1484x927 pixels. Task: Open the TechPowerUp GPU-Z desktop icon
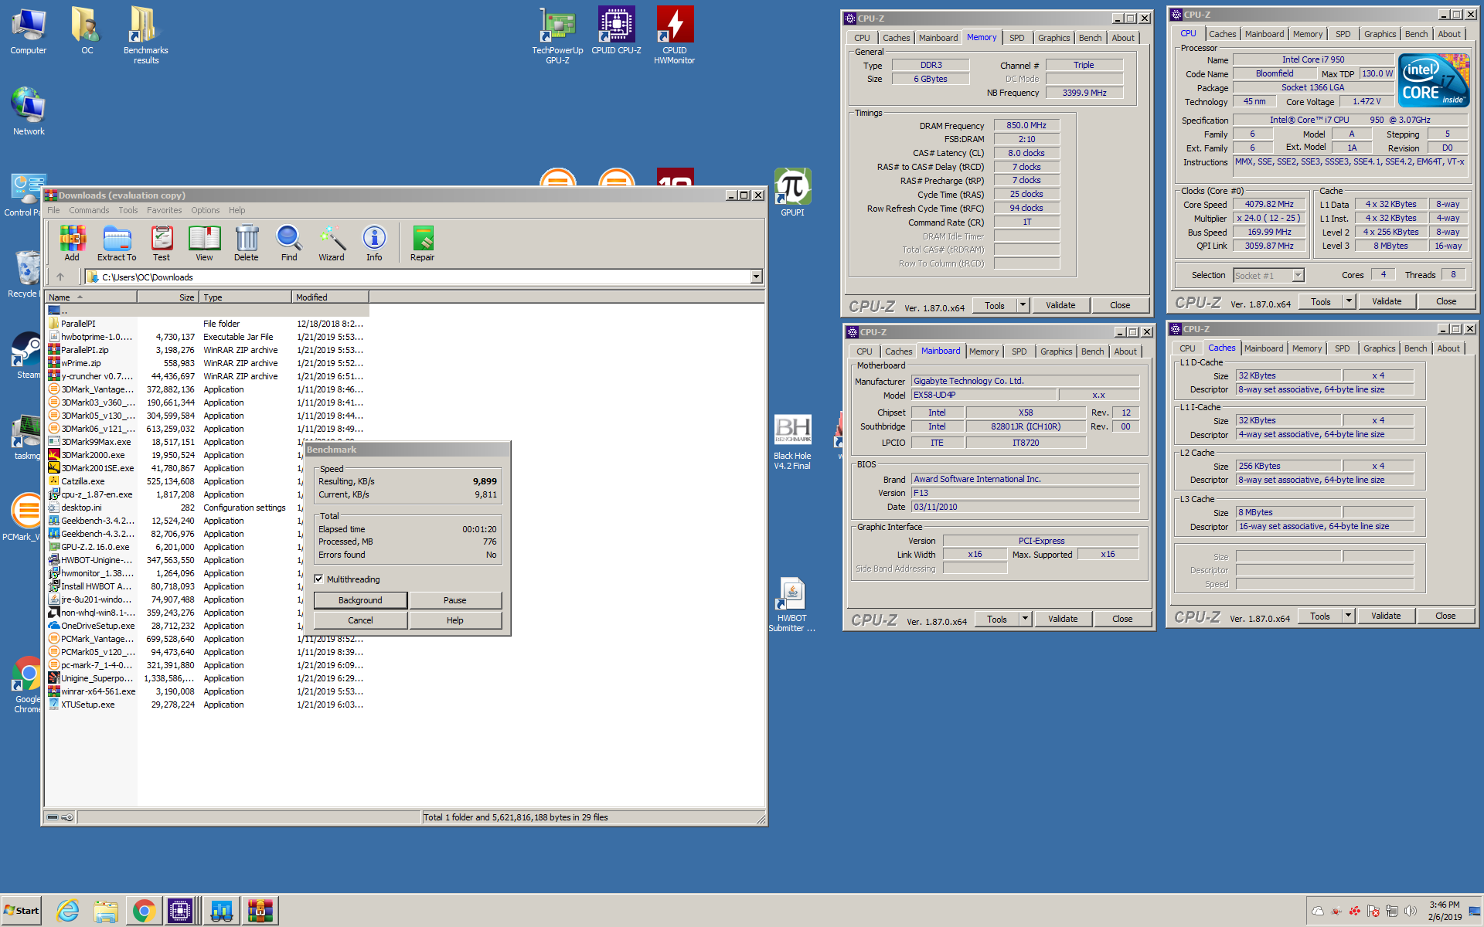tap(557, 36)
